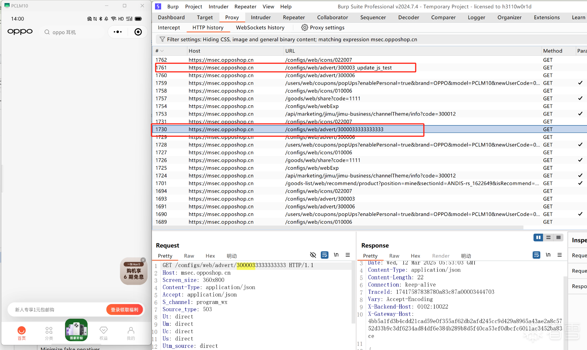This screenshot has height=350, width=587.
Task: Click the pause intercept icon above Inspector
Action: (538, 237)
